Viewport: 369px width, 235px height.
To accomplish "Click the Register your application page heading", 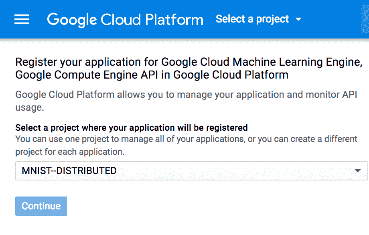I will point(189,69).
